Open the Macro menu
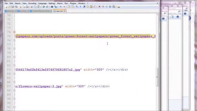 tap(60, 3)
